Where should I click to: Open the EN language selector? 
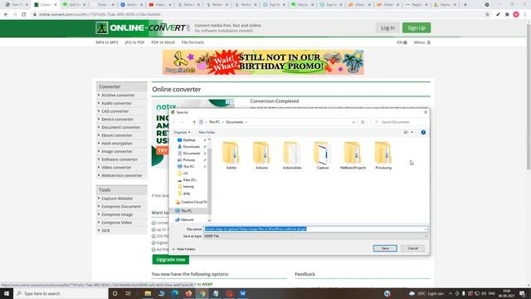point(402,42)
